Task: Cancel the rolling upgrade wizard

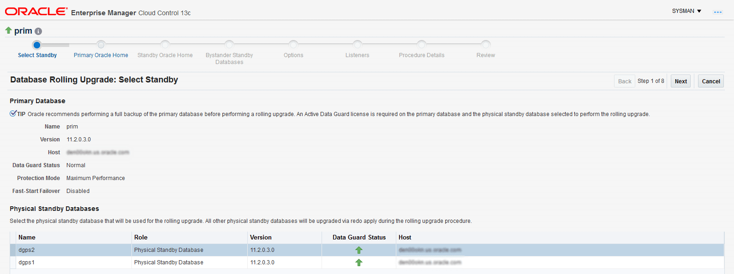Action: tap(710, 81)
